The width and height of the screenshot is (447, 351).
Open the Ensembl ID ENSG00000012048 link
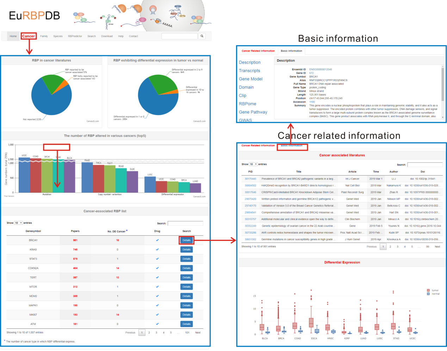pyautogui.click(x=321, y=69)
